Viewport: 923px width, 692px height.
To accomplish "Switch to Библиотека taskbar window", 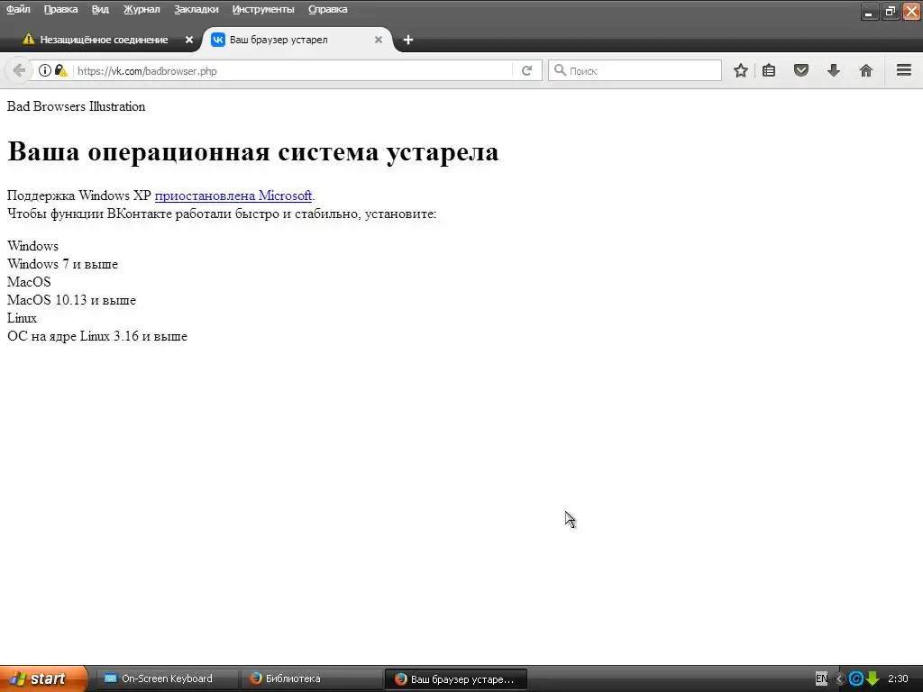I will pos(312,678).
